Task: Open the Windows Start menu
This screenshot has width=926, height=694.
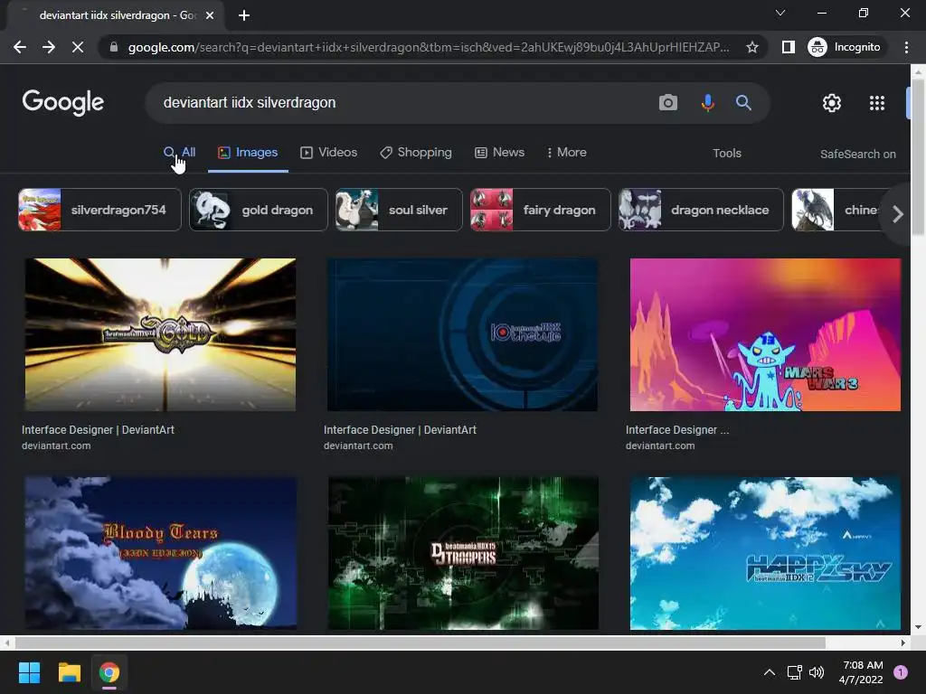Action: click(29, 672)
